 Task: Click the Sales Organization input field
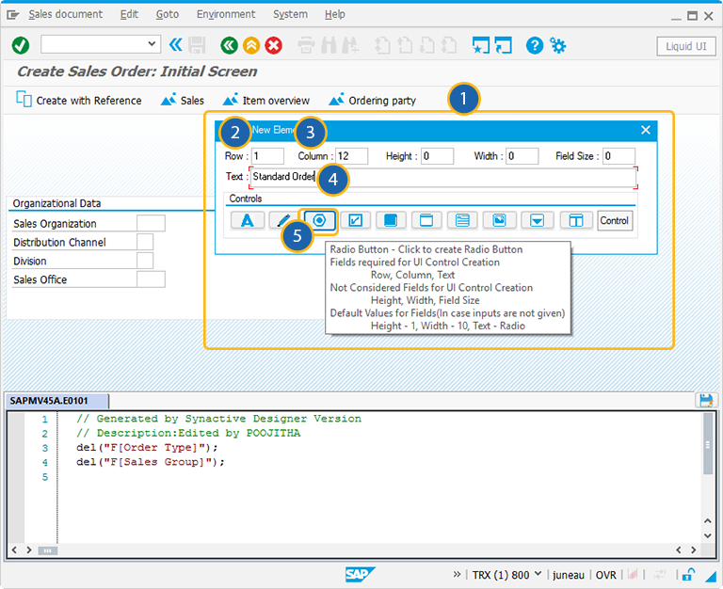(151, 223)
